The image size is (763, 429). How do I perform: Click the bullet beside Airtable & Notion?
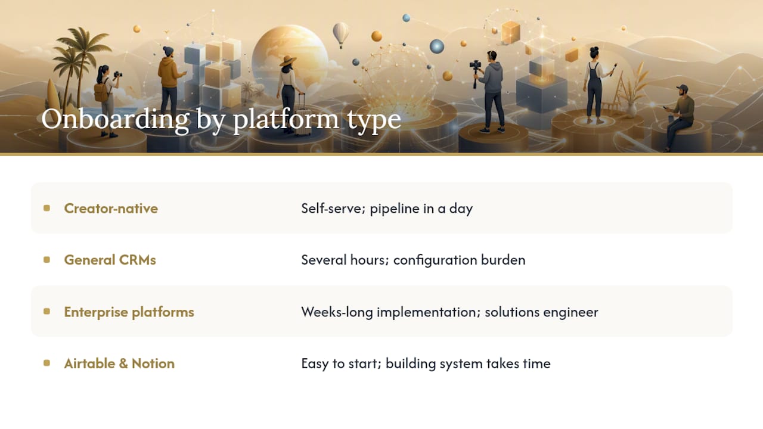(x=46, y=363)
